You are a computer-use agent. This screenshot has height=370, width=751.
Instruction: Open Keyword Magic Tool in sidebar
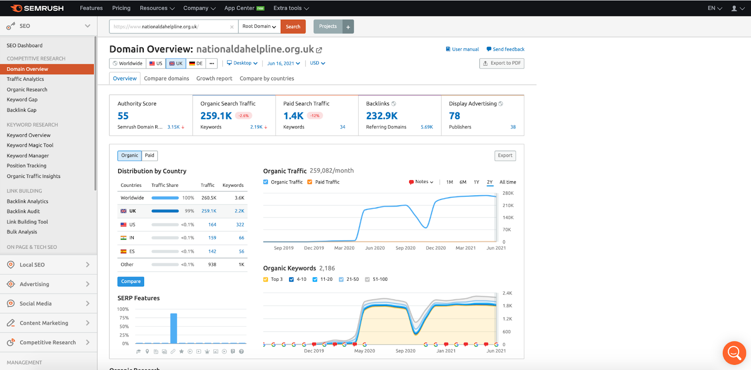(30, 146)
